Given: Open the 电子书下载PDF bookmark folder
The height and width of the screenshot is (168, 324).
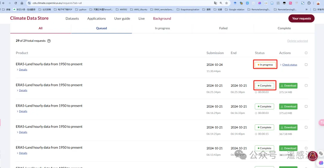Looking at the screenshot, I should [63, 10].
